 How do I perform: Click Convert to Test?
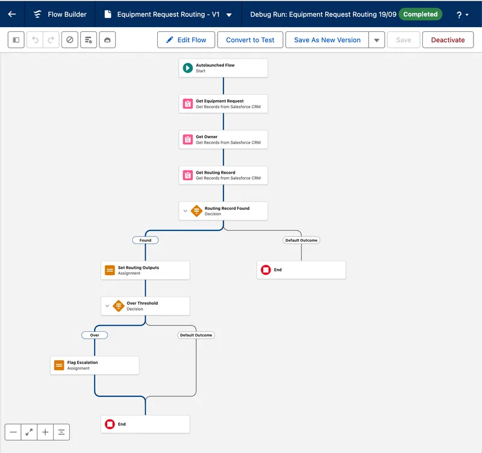click(250, 40)
